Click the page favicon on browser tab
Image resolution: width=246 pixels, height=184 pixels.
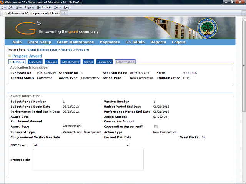[x=4, y=13]
